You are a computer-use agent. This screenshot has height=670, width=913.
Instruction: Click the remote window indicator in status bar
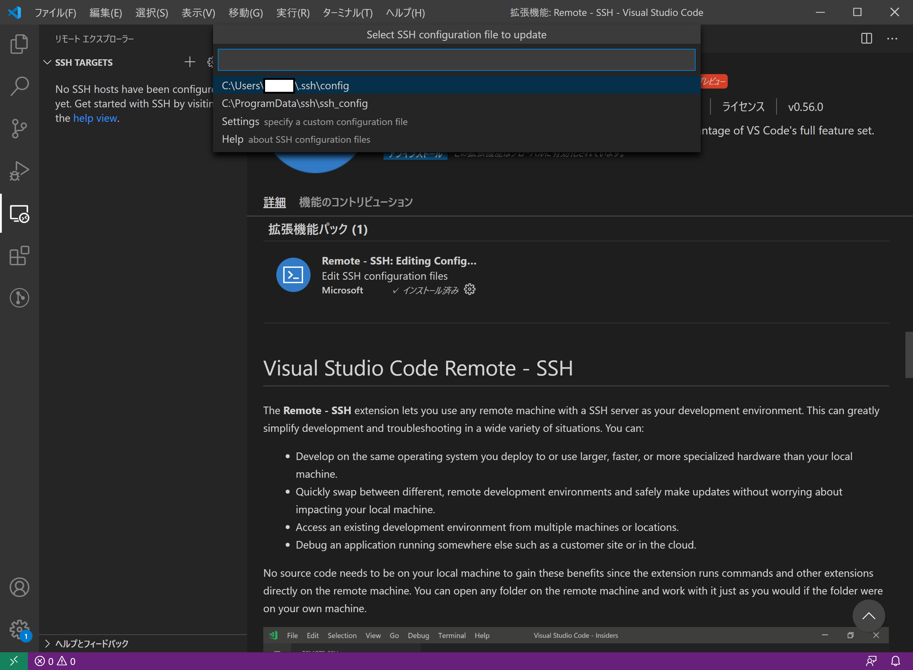[14, 661]
